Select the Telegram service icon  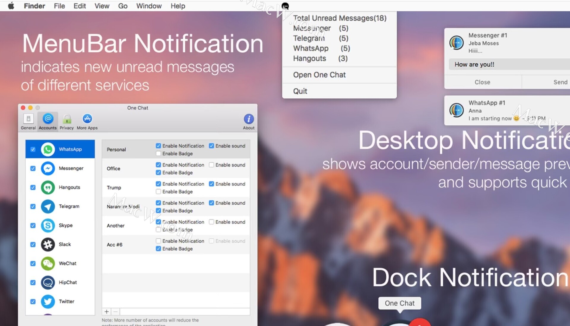[48, 206]
